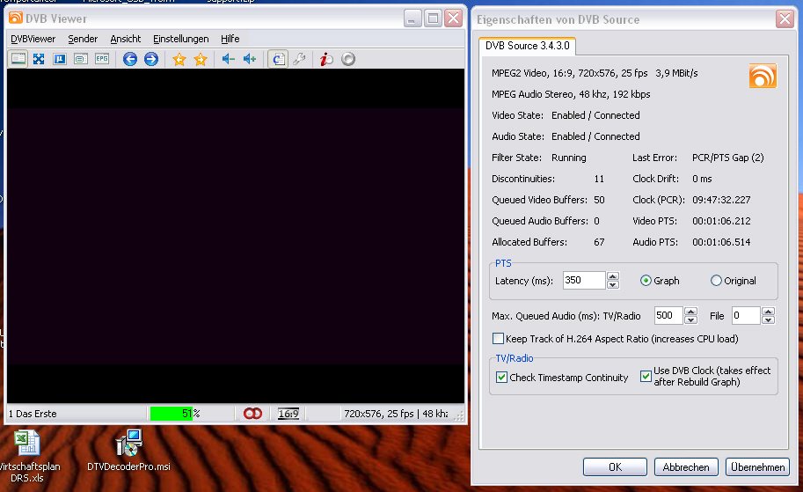Click the '1 Das Erste' status text
803x492 pixels.
[x=33, y=414]
